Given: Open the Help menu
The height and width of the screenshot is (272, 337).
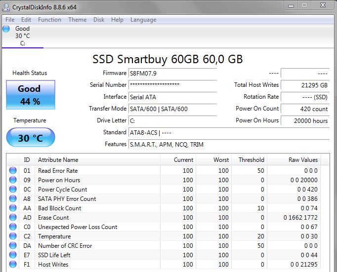Looking at the screenshot, I should coord(117,20).
